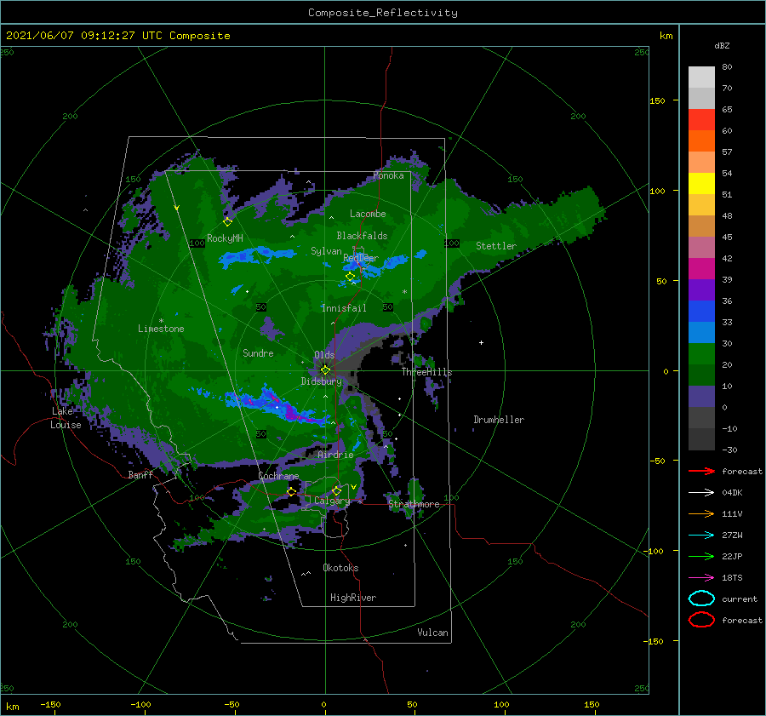Click the dBZ legend heading
The image size is (766, 716).
click(x=722, y=45)
